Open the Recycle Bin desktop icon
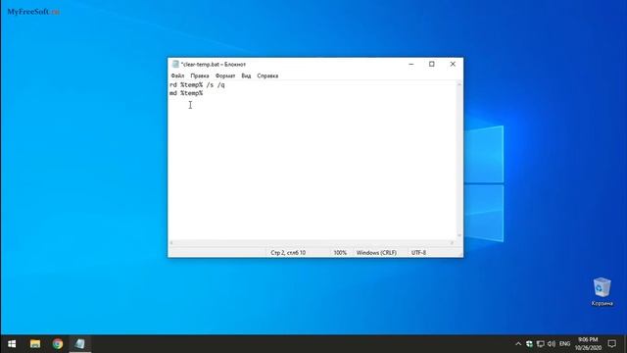The image size is (627, 353). (602, 292)
